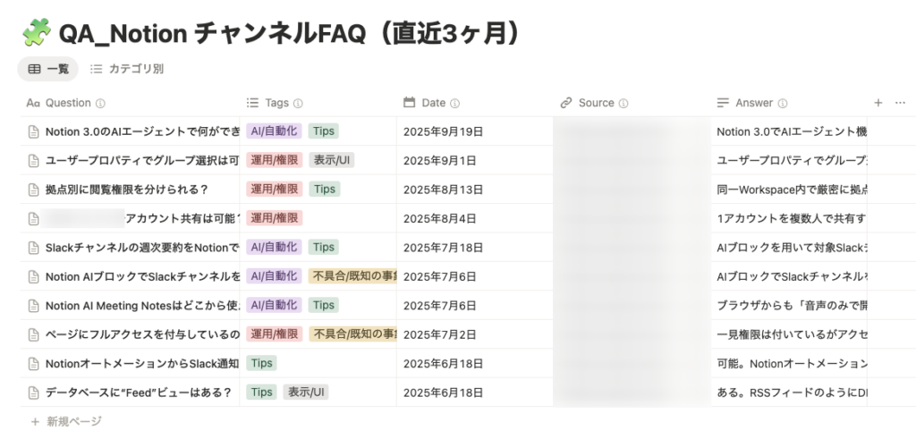This screenshot has width=916, height=439.
Task: Open the three-dot column options menu
Action: point(900,103)
